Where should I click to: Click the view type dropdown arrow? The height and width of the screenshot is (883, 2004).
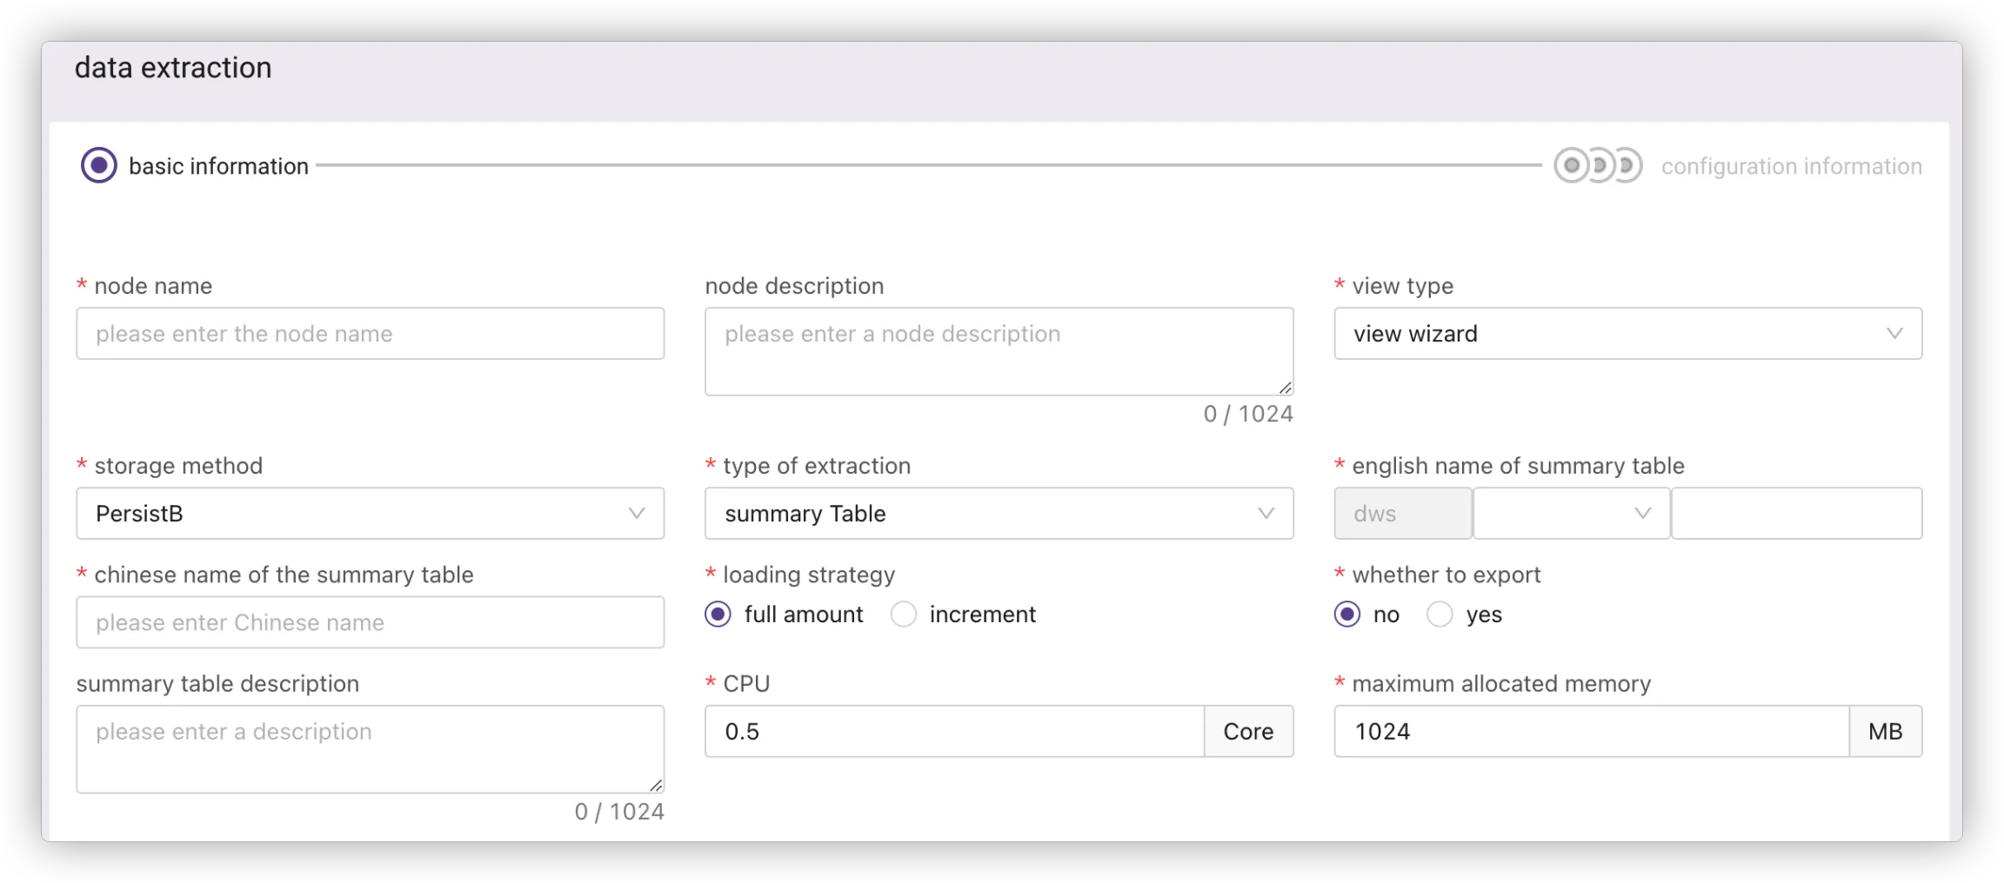pos(1894,334)
